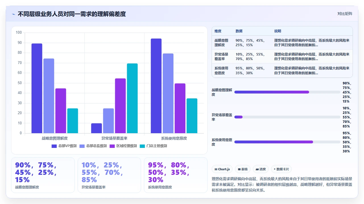Click the summary paragraph starting 理想化需求调研偏向中高层
364x204 pixels.
[x=282, y=185]
